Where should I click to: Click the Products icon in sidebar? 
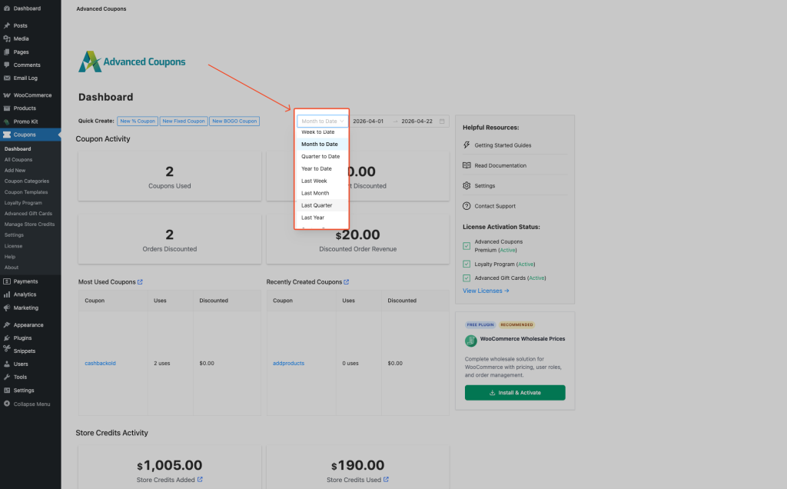point(6,108)
